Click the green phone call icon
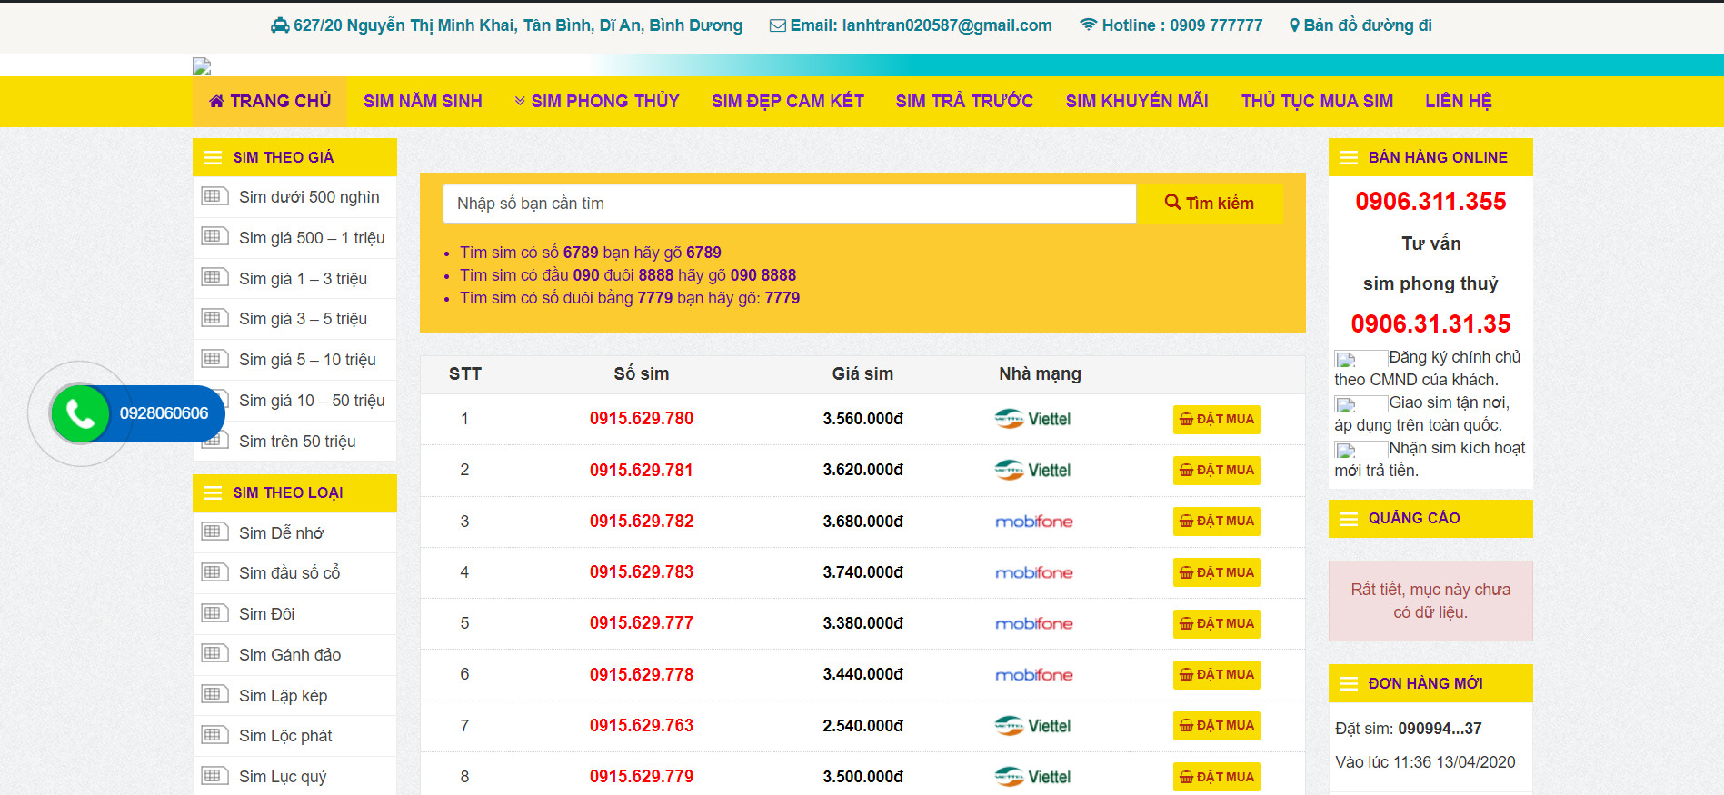This screenshot has width=1724, height=795. [x=81, y=413]
